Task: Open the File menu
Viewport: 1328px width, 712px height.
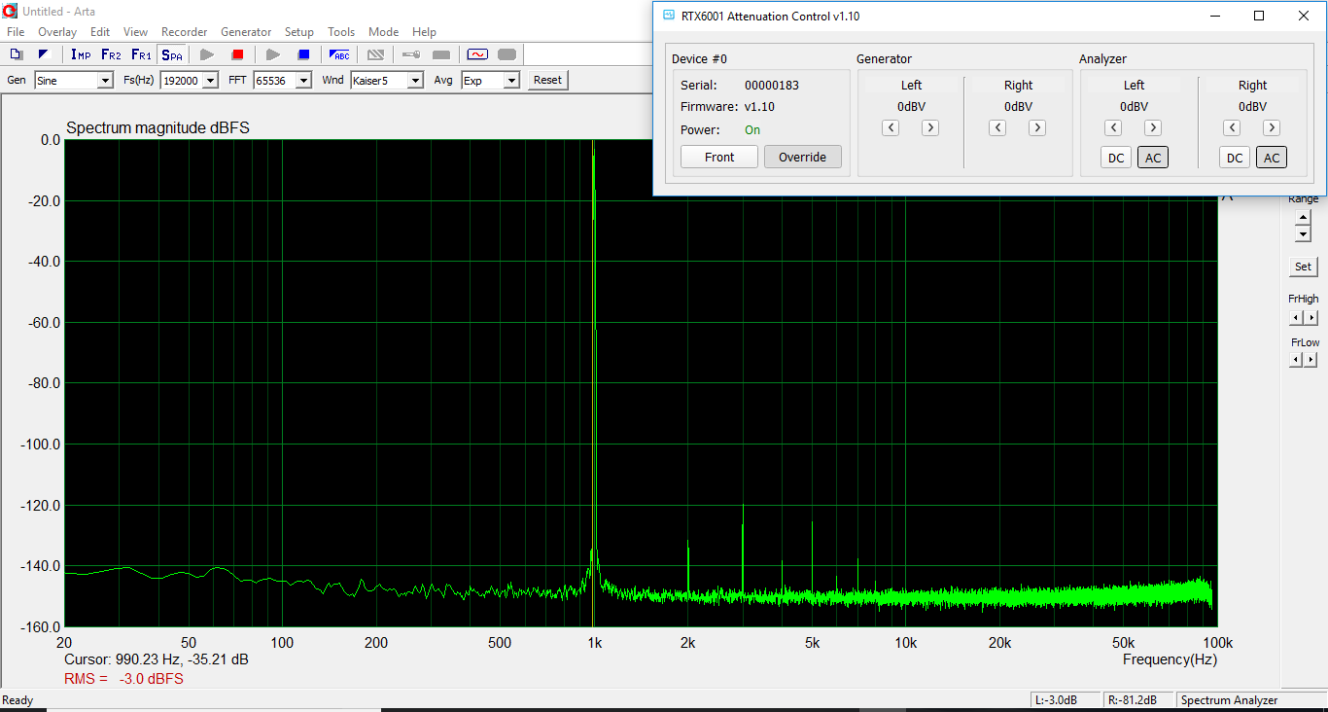Action: [16, 32]
